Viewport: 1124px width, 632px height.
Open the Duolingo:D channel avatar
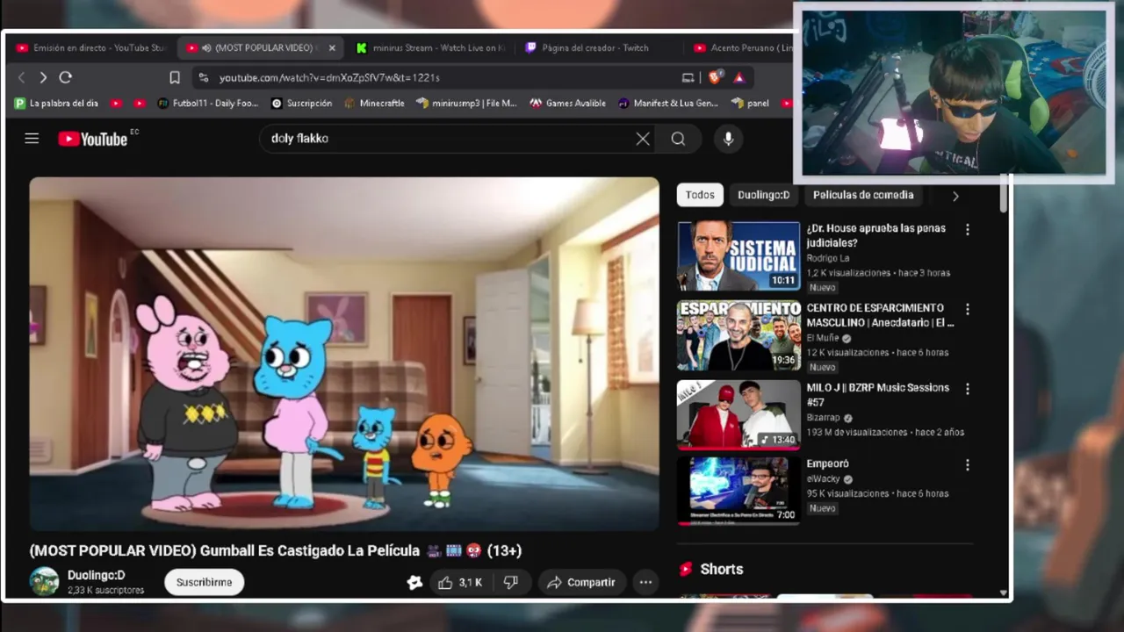pos(44,581)
